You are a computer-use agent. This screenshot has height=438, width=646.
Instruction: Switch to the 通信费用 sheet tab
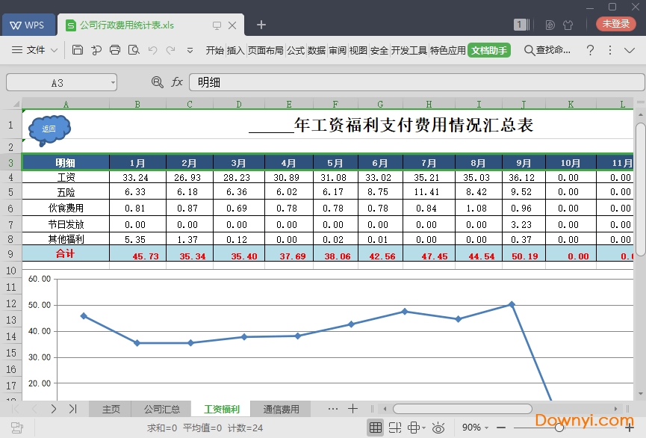[x=281, y=408]
